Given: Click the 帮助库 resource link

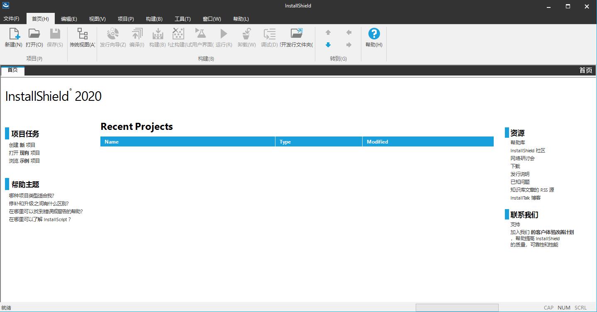Looking at the screenshot, I should click(x=517, y=142).
